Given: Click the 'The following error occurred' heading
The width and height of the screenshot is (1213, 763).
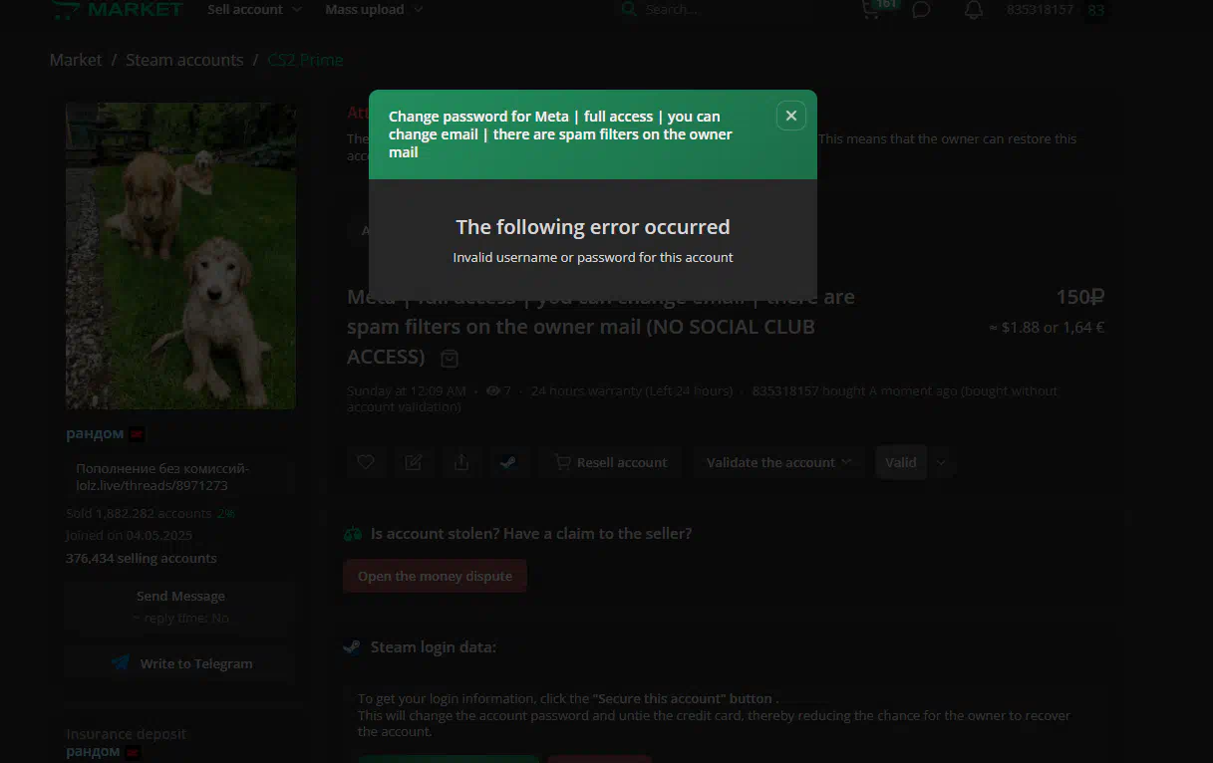Looking at the screenshot, I should click(593, 227).
